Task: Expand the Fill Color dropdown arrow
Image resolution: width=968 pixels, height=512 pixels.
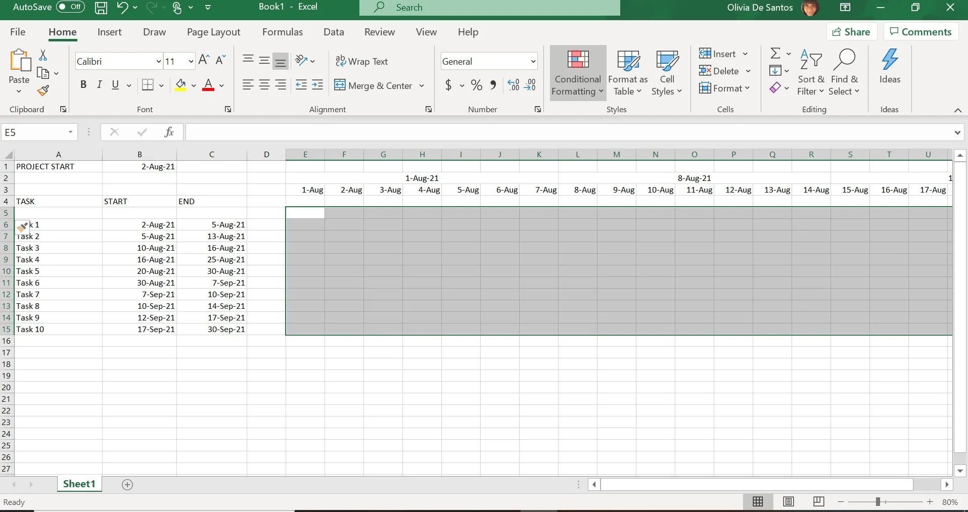Action: coord(194,85)
